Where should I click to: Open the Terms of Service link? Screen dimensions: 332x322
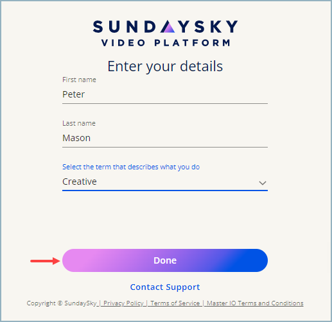coord(175,303)
